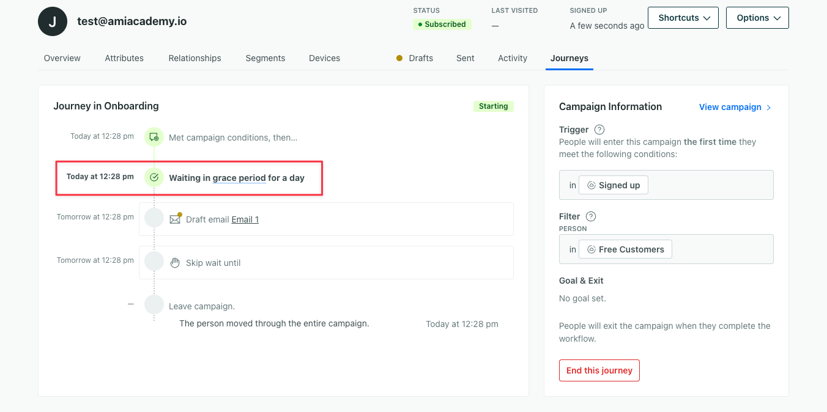Viewport: 827px width, 412px height.
Task: Switch to the Activity tab
Action: [x=512, y=58]
